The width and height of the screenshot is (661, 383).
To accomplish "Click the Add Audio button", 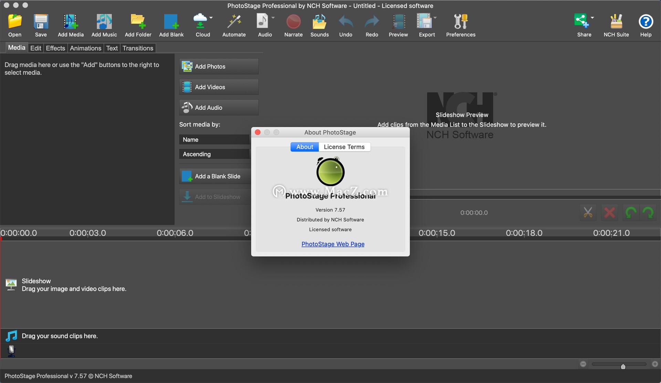I will (x=219, y=107).
